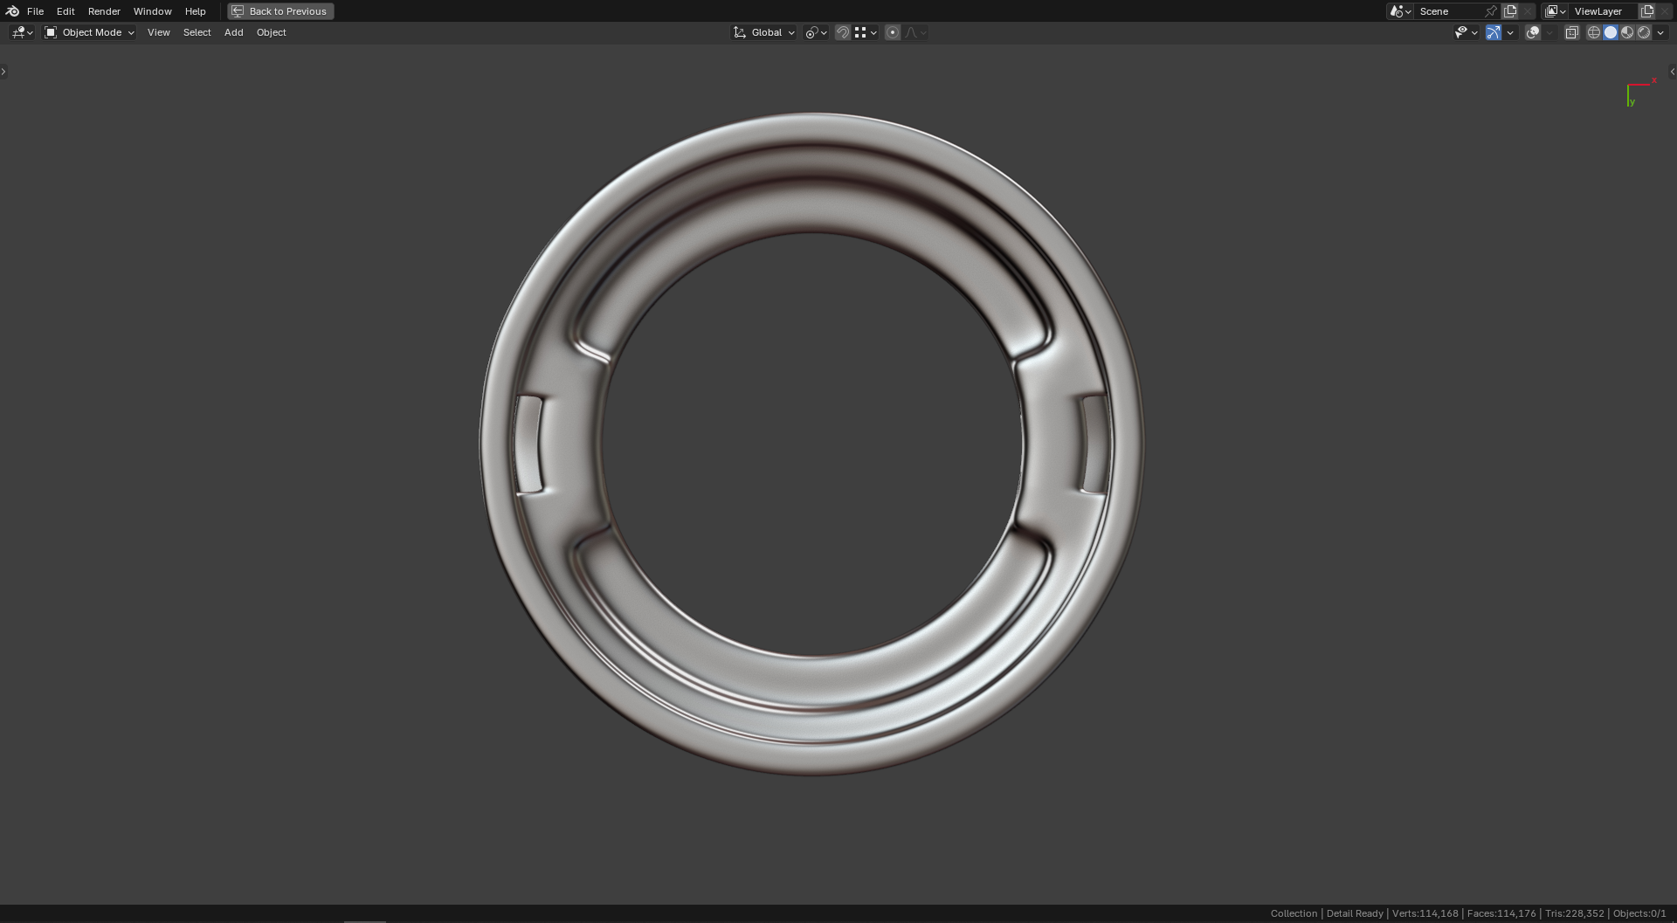Image resolution: width=1677 pixels, height=923 pixels.
Task: Open the Render menu
Action: tap(104, 11)
